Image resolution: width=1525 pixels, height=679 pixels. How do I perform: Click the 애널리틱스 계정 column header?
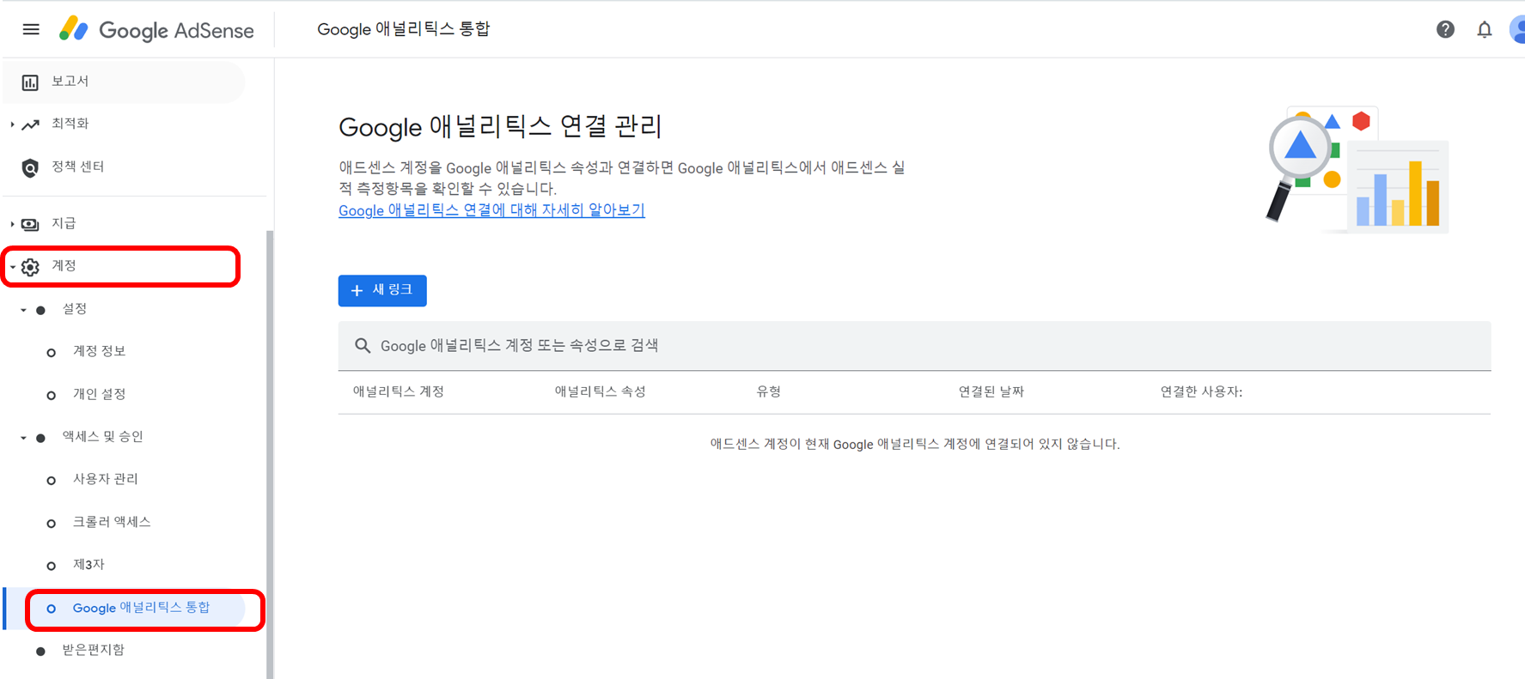(399, 391)
